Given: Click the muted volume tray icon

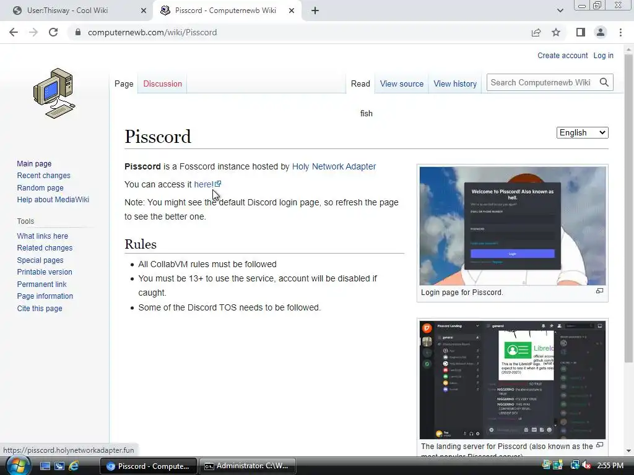Looking at the screenshot, I should coord(587,466).
